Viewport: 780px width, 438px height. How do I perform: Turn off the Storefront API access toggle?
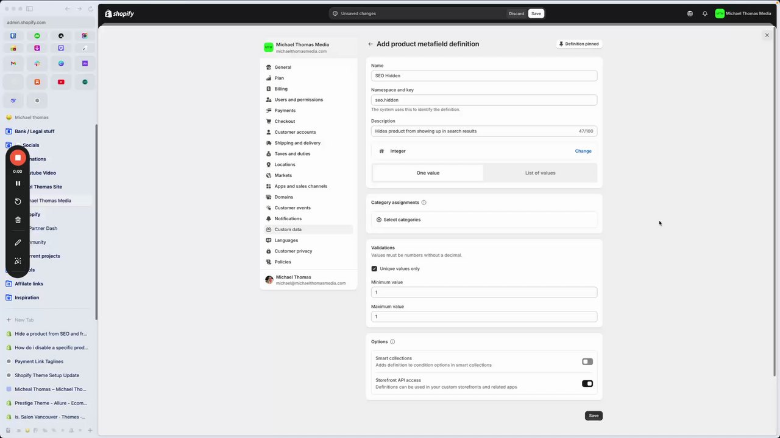pos(587,384)
